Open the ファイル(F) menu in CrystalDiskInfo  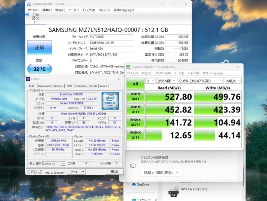tap(33, 10)
